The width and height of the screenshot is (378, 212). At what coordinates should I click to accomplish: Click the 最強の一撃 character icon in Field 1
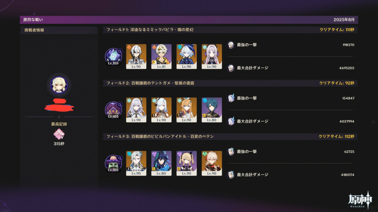click(231, 45)
